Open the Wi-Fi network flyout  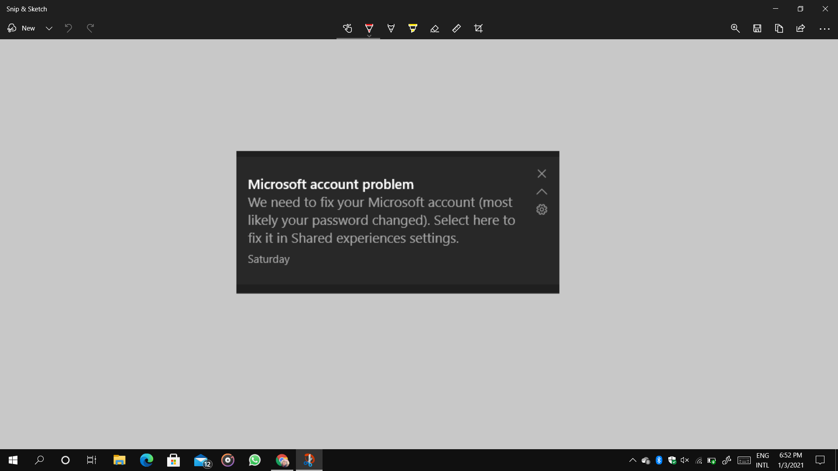(698, 460)
